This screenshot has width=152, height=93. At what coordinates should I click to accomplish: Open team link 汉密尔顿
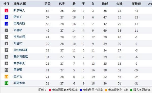(19, 37)
